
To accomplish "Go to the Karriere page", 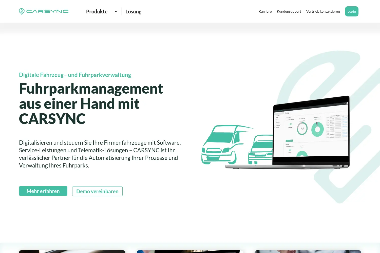I will (265, 11).
